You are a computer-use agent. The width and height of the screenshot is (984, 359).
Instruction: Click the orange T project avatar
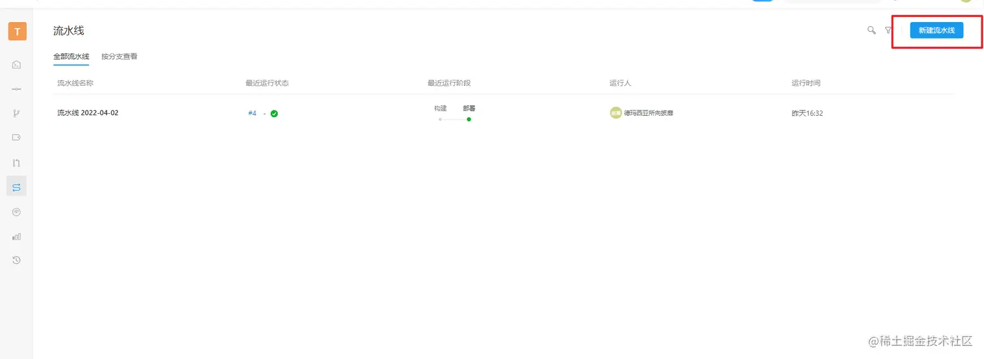[x=17, y=31]
